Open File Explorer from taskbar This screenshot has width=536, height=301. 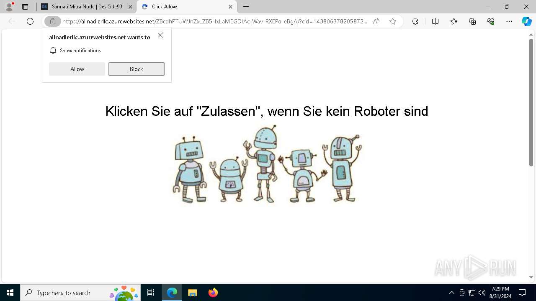coord(192,293)
